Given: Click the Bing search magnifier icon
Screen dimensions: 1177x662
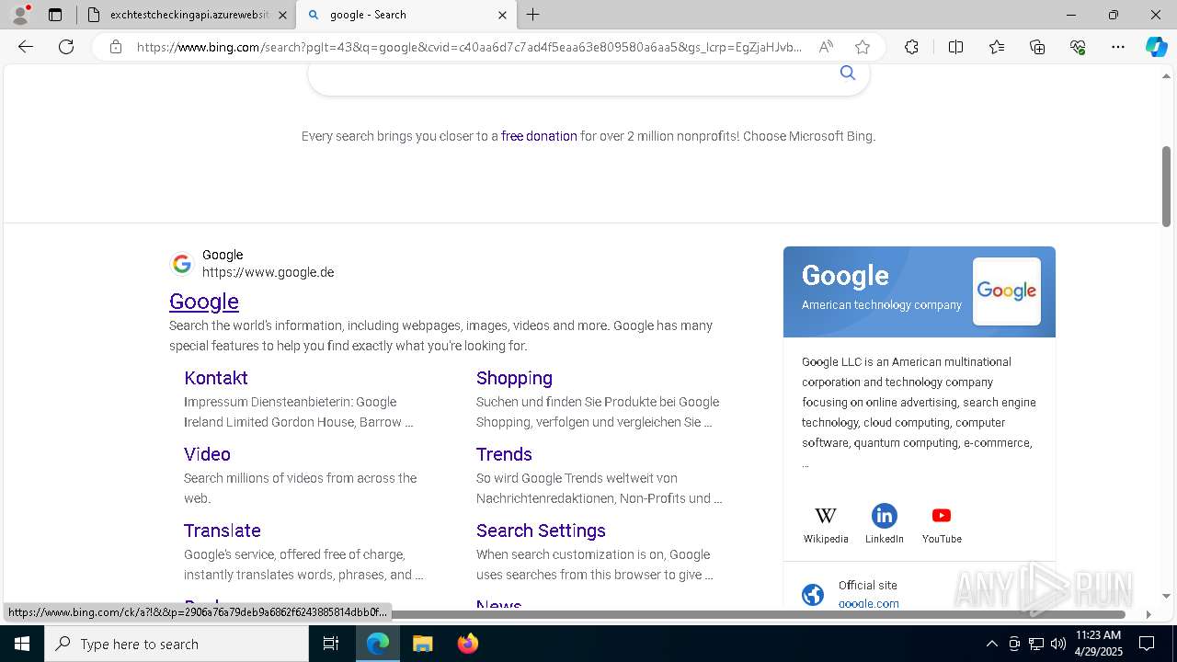Looking at the screenshot, I should tap(848, 73).
